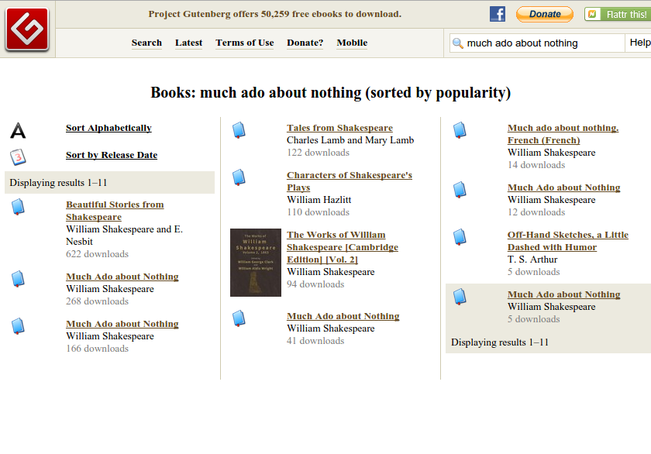Click the Sort Alphabetically link
Screen dimensions: 651x454
pyautogui.click(x=108, y=128)
